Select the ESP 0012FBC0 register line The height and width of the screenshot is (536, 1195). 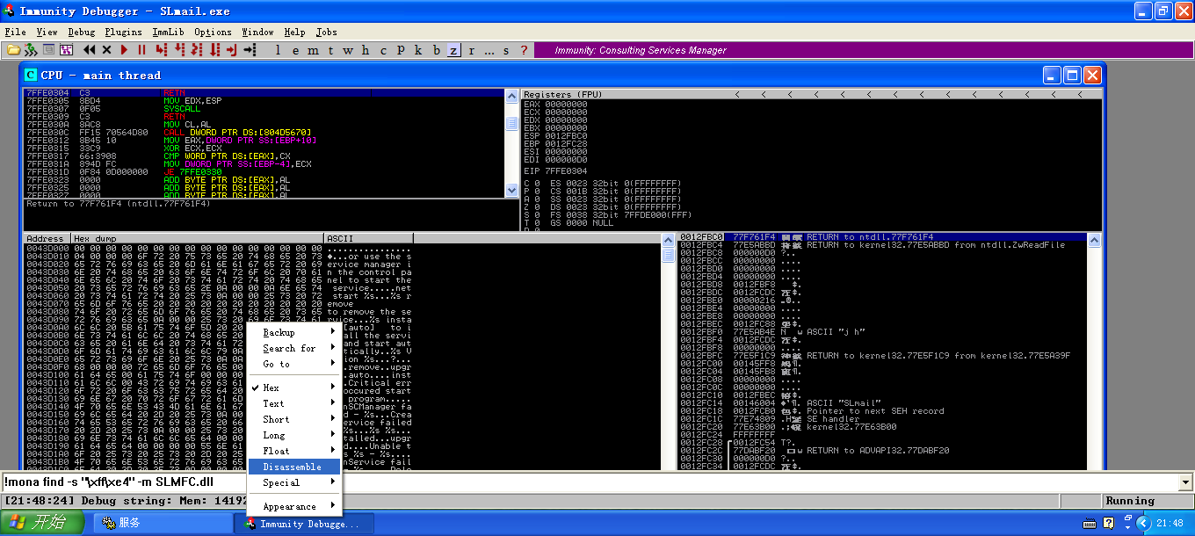tap(558, 135)
